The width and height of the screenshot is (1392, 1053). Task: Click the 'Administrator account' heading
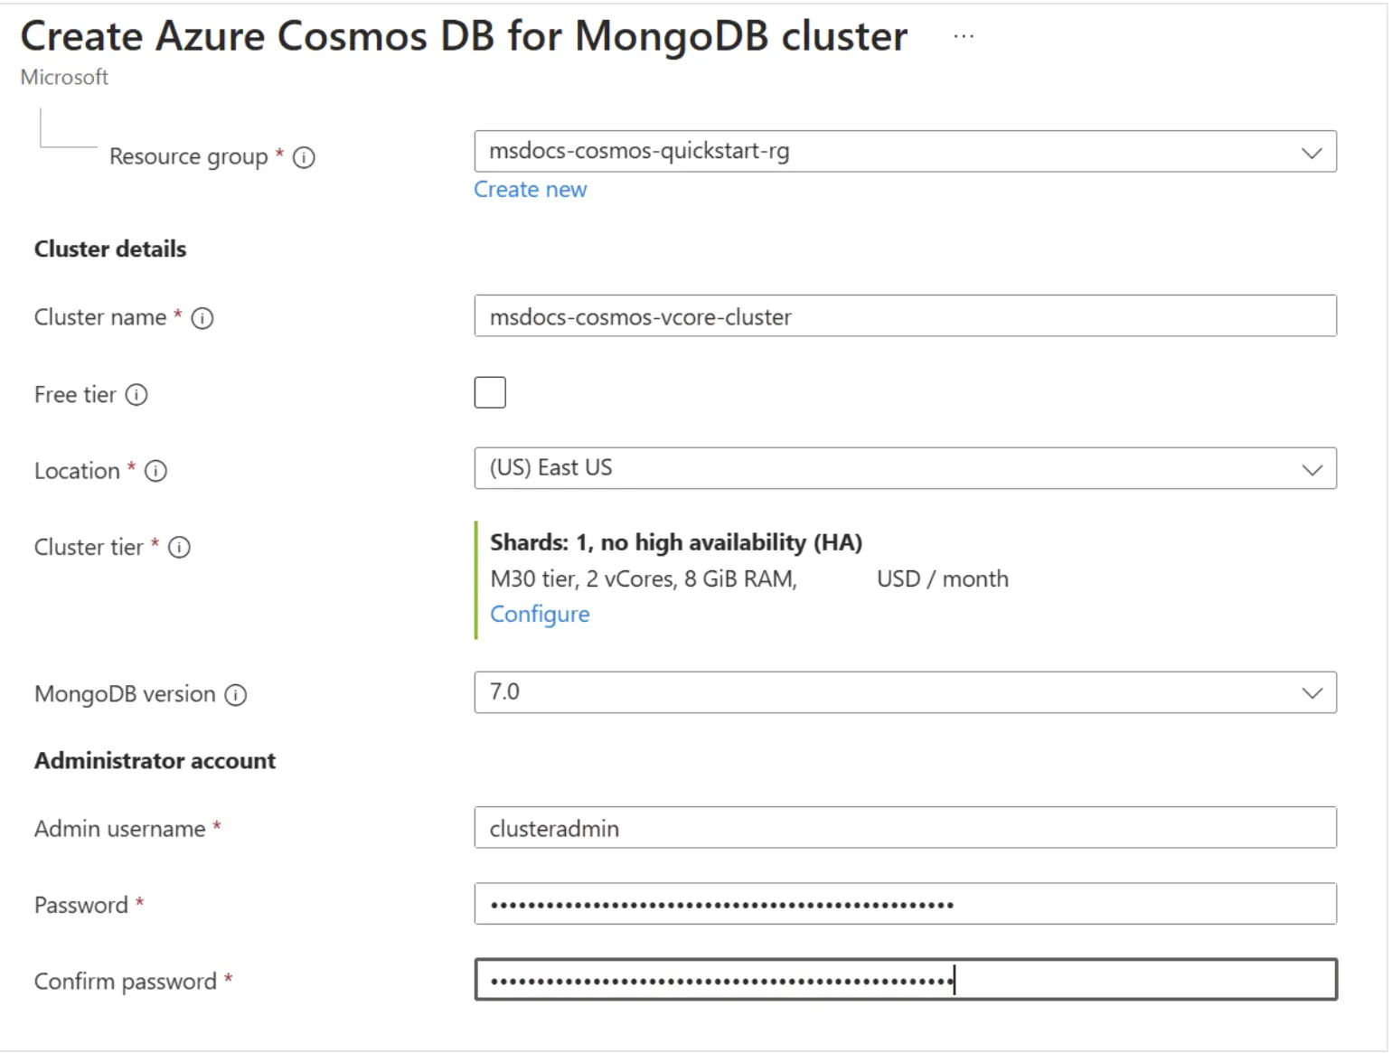click(155, 761)
